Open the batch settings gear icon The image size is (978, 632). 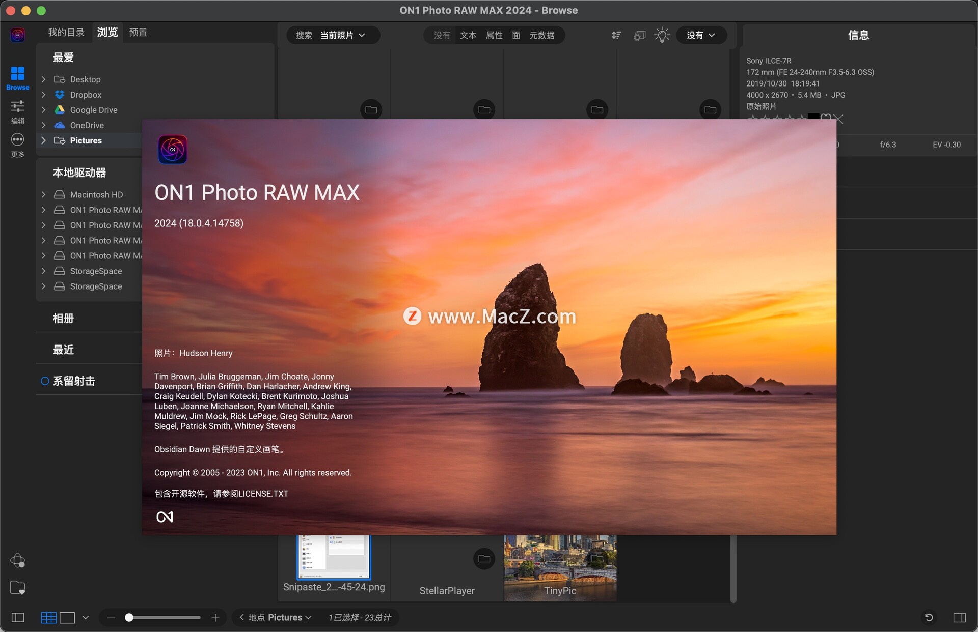[x=639, y=35]
